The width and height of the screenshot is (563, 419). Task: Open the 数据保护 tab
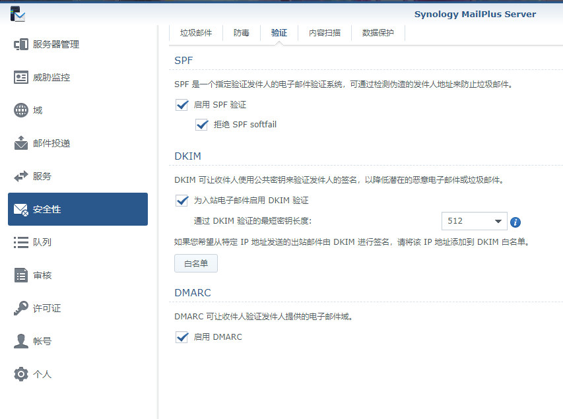378,33
